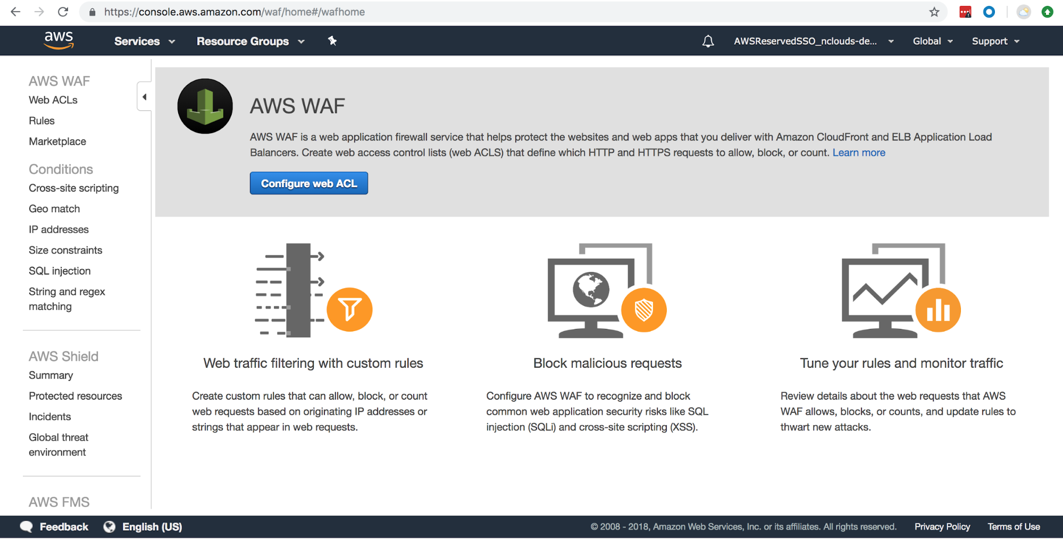Click the Block malicious requests shield icon
The height and width of the screenshot is (539, 1063).
coord(643,310)
